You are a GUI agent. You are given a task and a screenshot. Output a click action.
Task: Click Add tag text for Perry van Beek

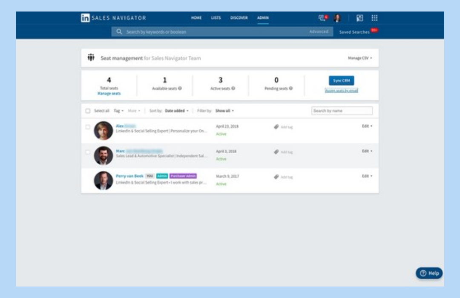(x=287, y=177)
